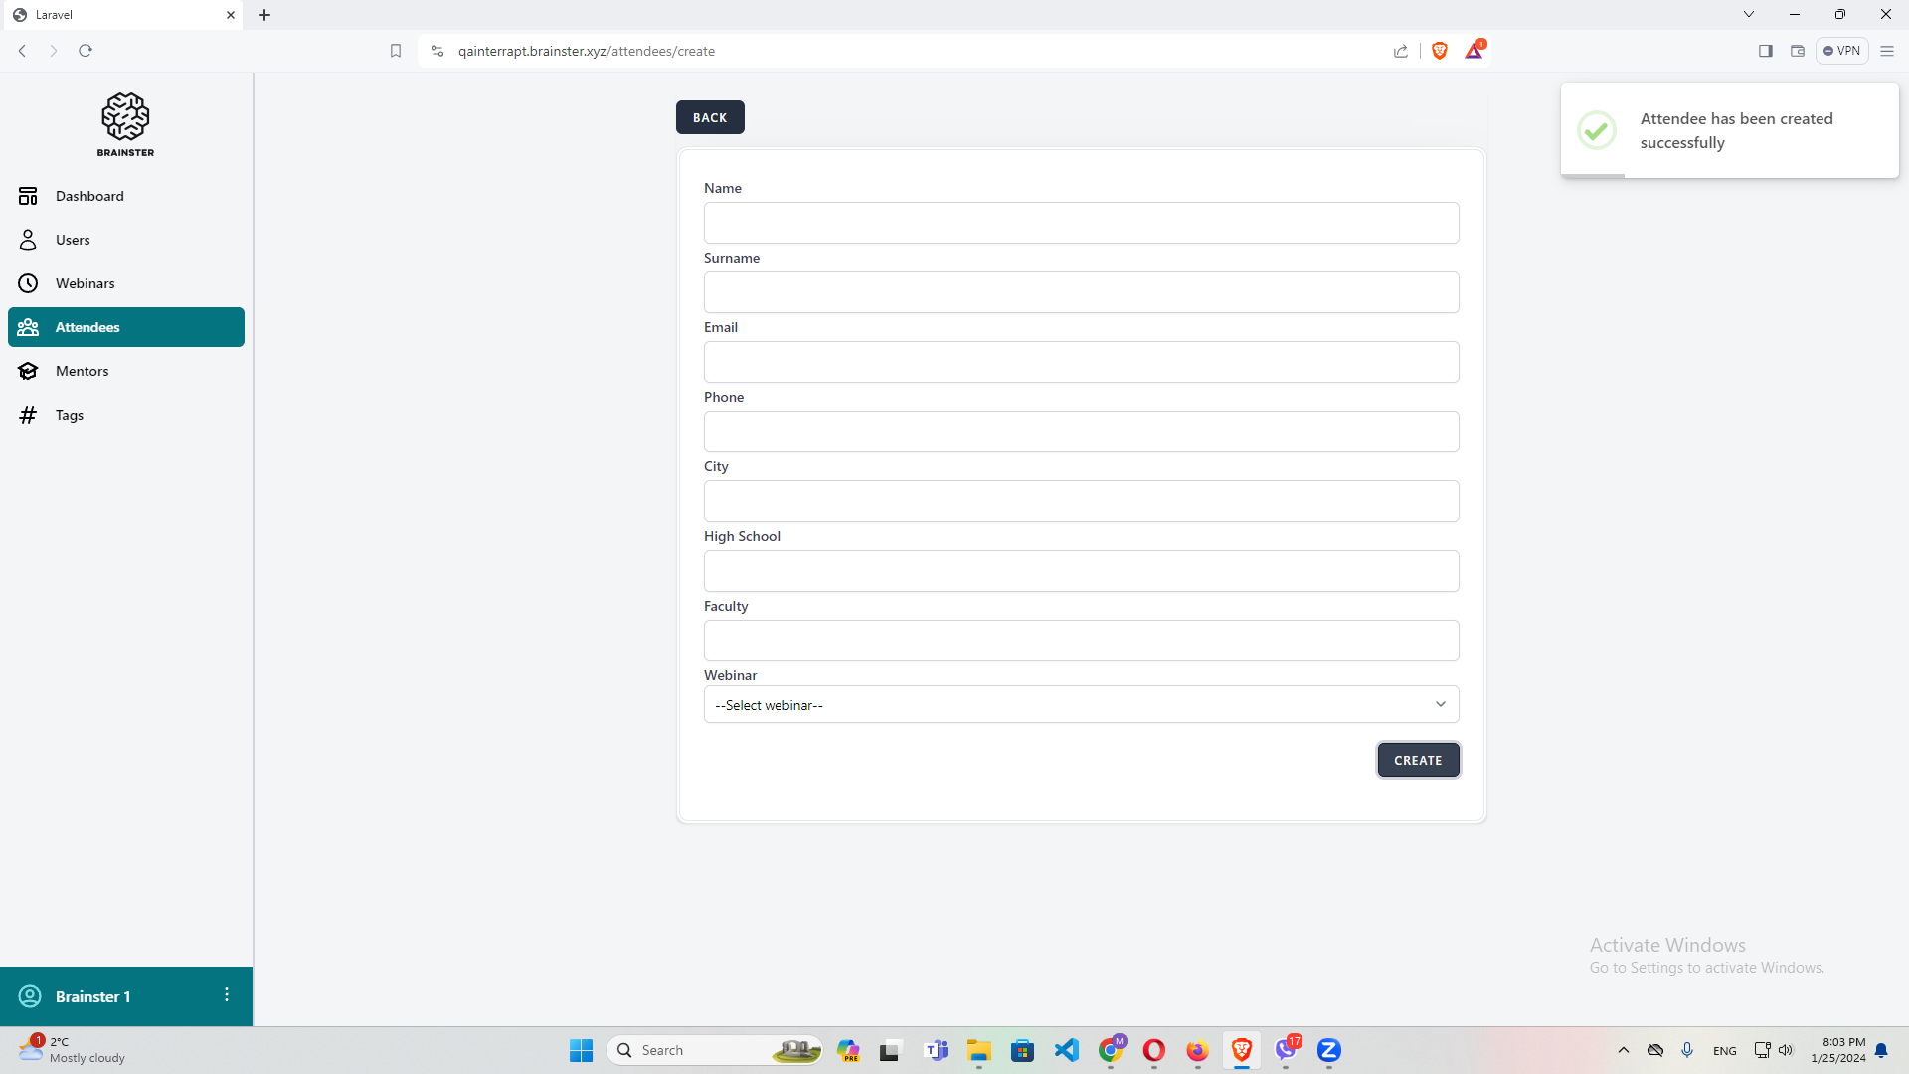Click the Brave Shields lion icon
The height and width of the screenshot is (1074, 1909).
point(1439,51)
